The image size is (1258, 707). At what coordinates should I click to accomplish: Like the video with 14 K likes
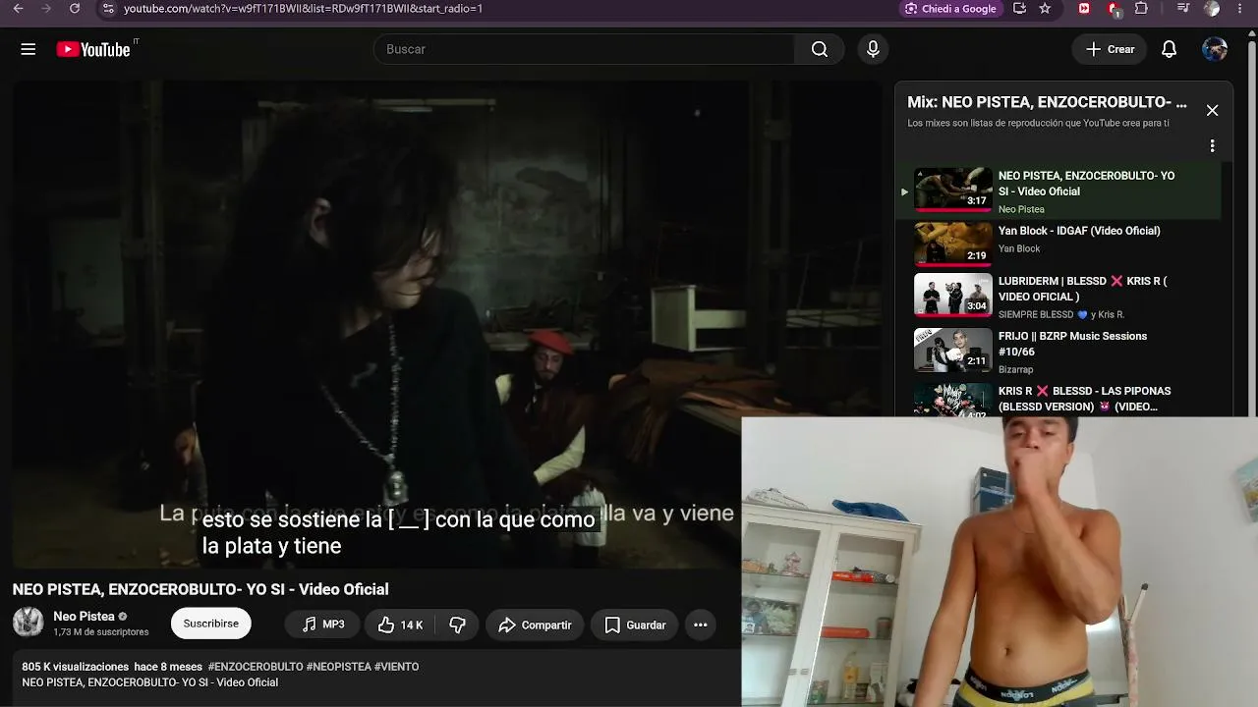point(399,625)
